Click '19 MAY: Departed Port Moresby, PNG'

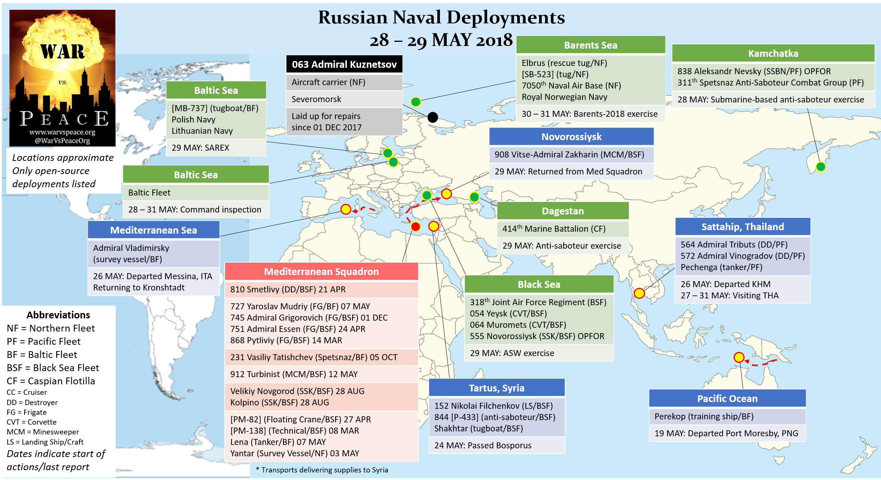726,433
